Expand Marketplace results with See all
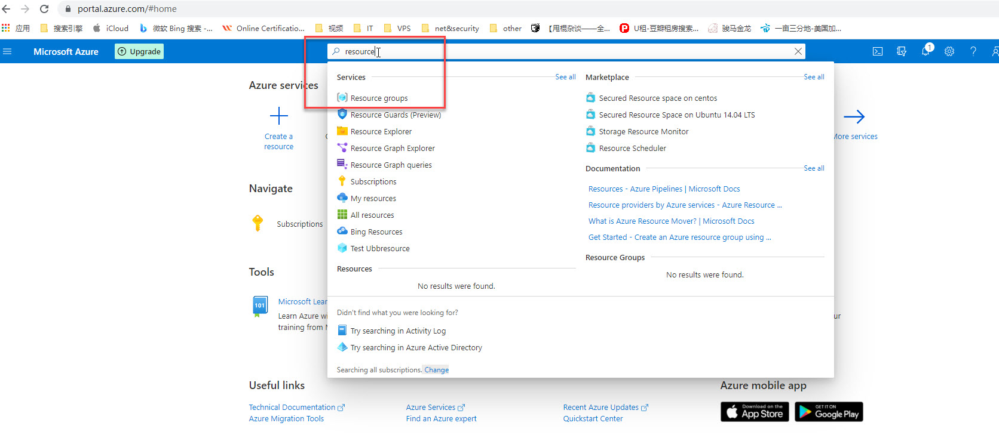999x435 pixels. 814,77
